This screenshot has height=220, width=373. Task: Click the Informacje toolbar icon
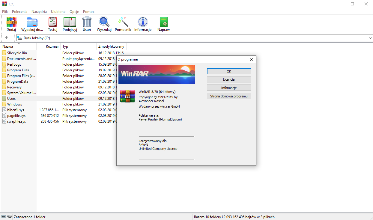pos(143,22)
